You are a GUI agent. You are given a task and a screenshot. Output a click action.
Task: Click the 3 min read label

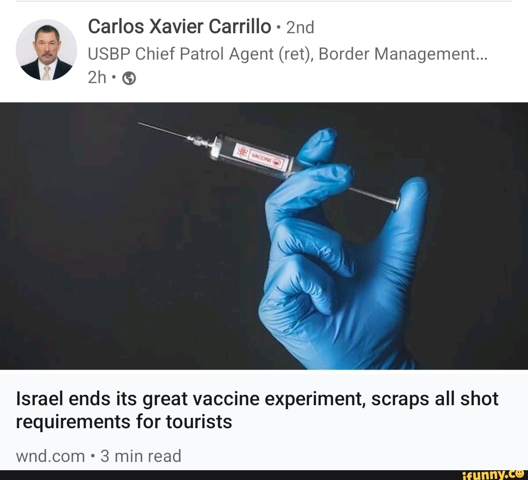coord(141,457)
